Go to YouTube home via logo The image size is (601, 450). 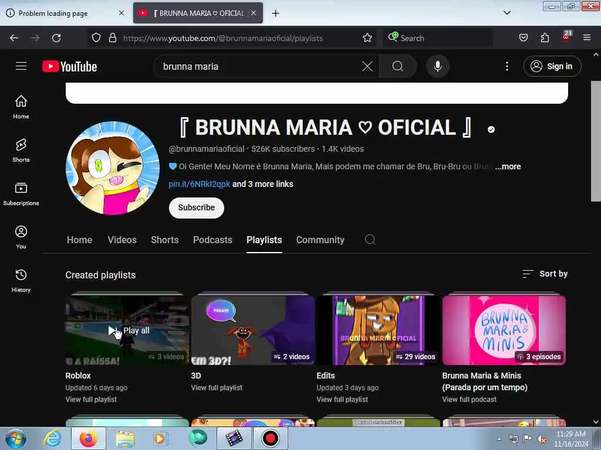click(x=69, y=67)
